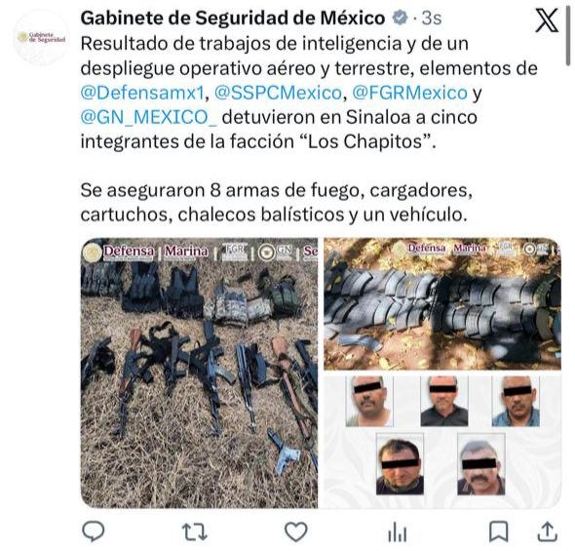View post analytics bar chart icon
Viewport: 575px width, 551px height.
(x=398, y=532)
